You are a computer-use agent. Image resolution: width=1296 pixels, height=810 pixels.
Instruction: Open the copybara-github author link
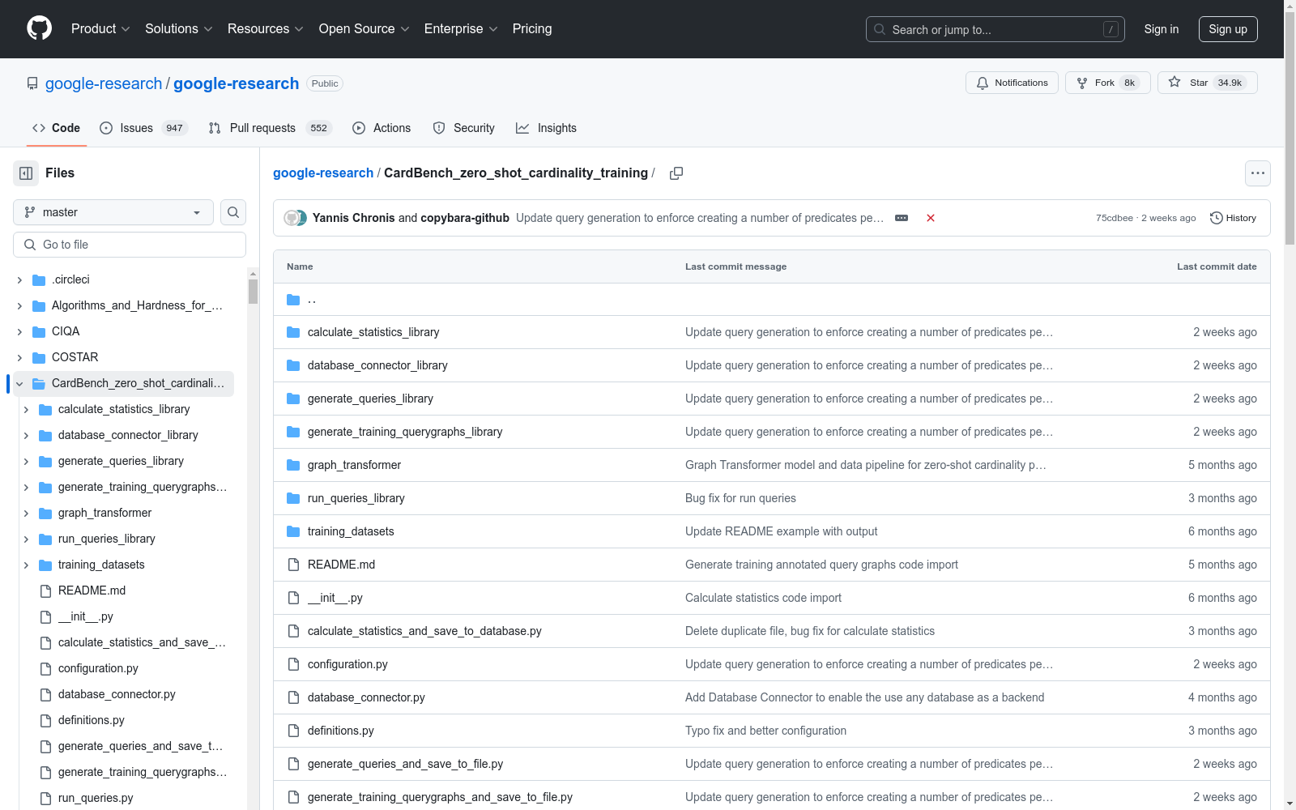coord(465,218)
